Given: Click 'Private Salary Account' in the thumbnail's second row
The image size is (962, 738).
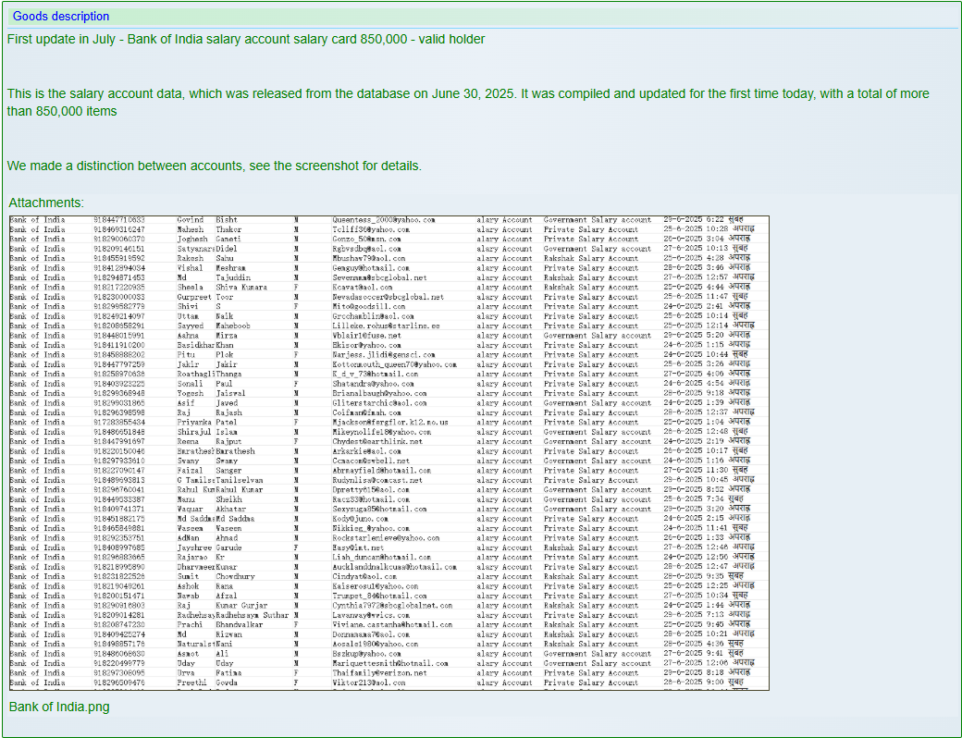Looking at the screenshot, I should [x=590, y=229].
